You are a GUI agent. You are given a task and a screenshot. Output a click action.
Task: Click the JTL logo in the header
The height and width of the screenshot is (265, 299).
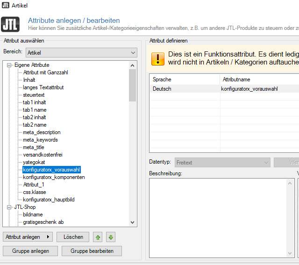[10, 24]
